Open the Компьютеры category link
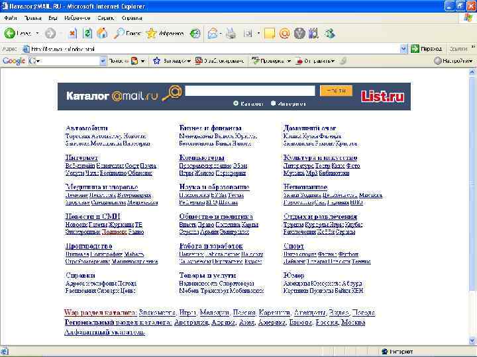The width and height of the screenshot is (477, 357). point(201,157)
